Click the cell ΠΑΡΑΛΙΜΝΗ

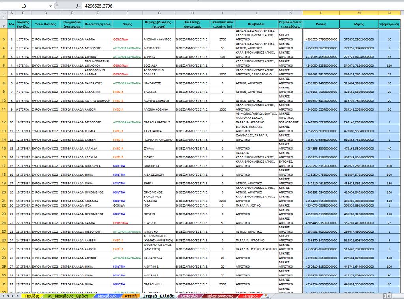pyautogui.click(x=159, y=282)
